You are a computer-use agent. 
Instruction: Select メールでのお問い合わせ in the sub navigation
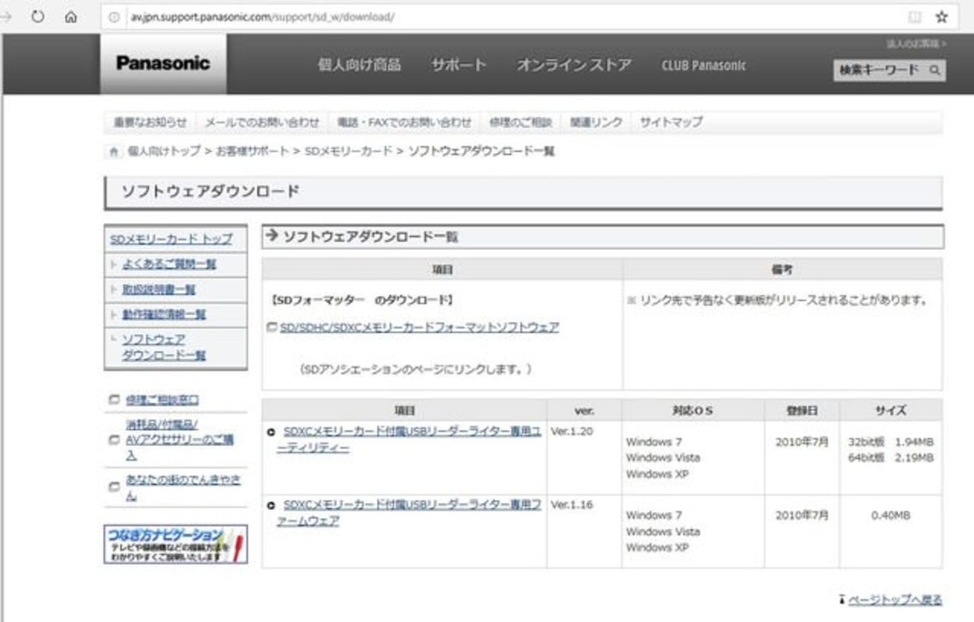(x=261, y=122)
